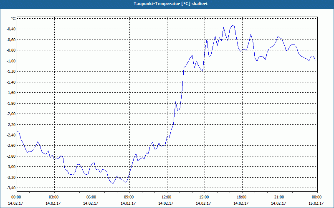Viewport: 334px width, 208px height.
Task: Click the '00:00' time label dated 14.02.17
Action: 15,197
